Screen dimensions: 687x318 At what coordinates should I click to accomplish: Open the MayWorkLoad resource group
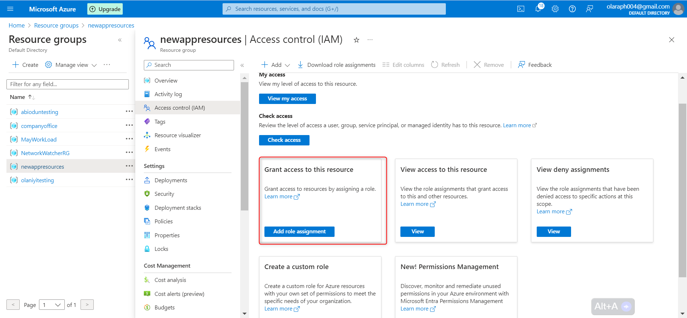[x=39, y=139]
